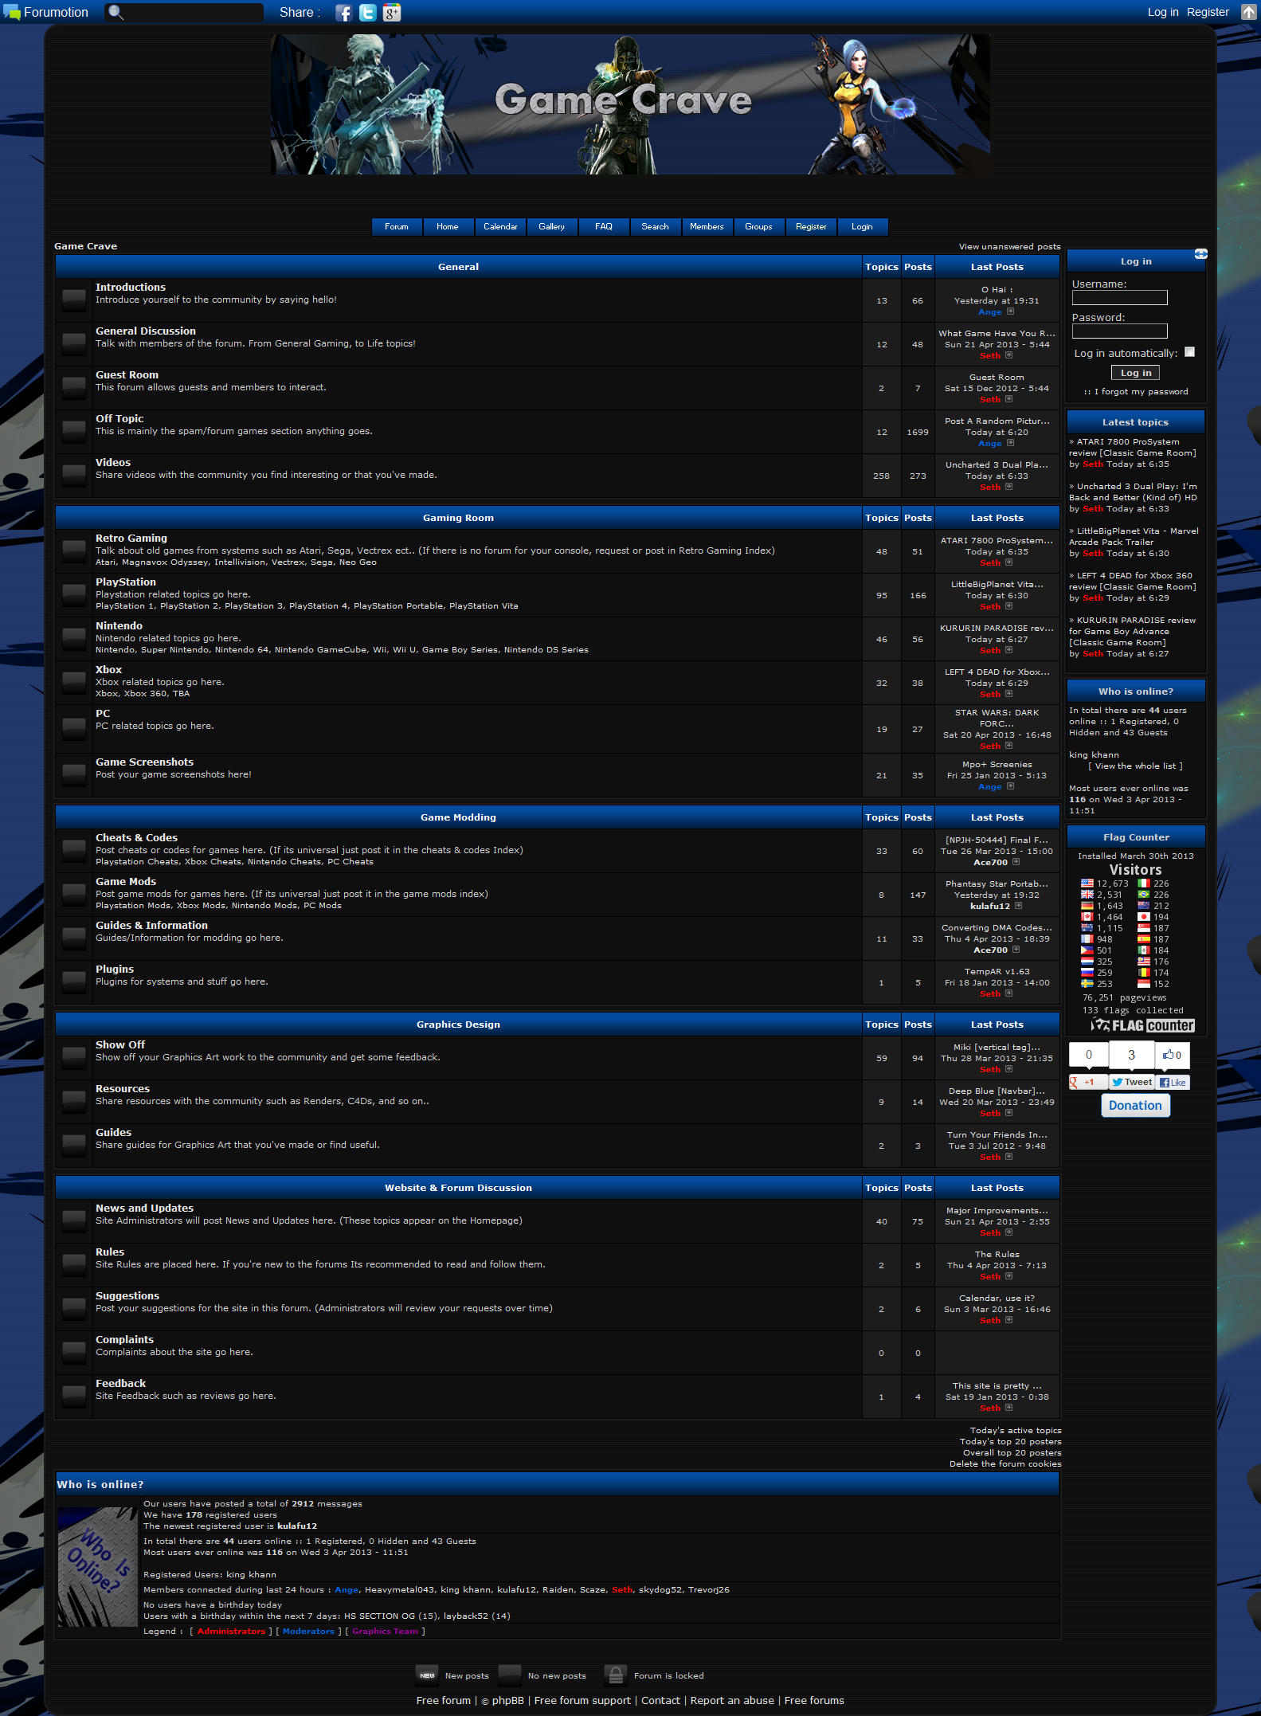This screenshot has width=1261, height=1716.
Task: Open ATARI 7800 ProSystem latest topic
Action: (1132, 448)
